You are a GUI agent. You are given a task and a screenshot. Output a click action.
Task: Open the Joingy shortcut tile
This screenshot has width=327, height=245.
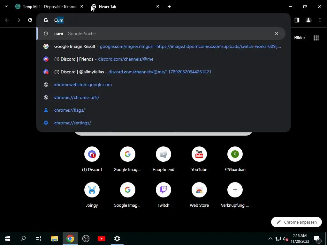(x=92, y=195)
